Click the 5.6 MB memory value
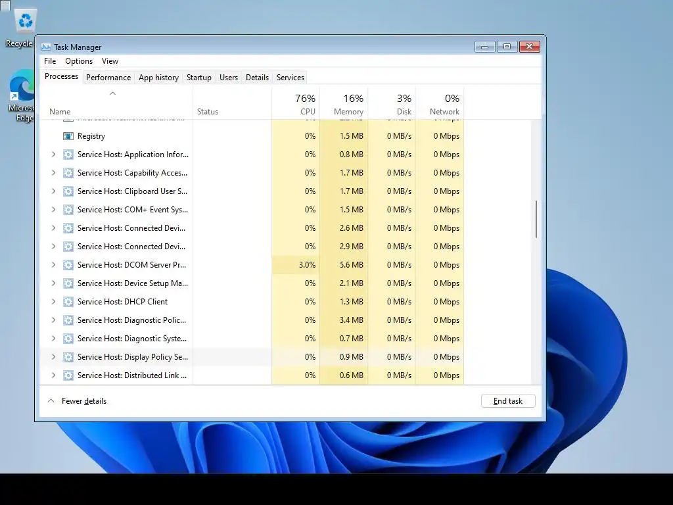 click(352, 265)
